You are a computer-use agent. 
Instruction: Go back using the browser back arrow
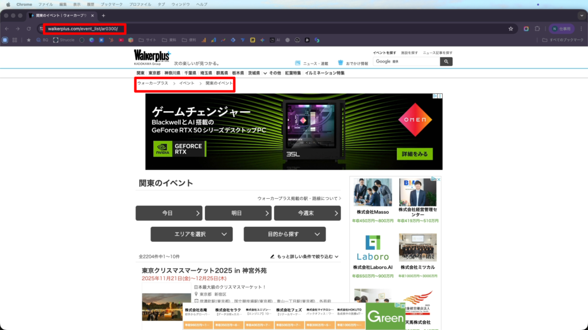[7, 29]
